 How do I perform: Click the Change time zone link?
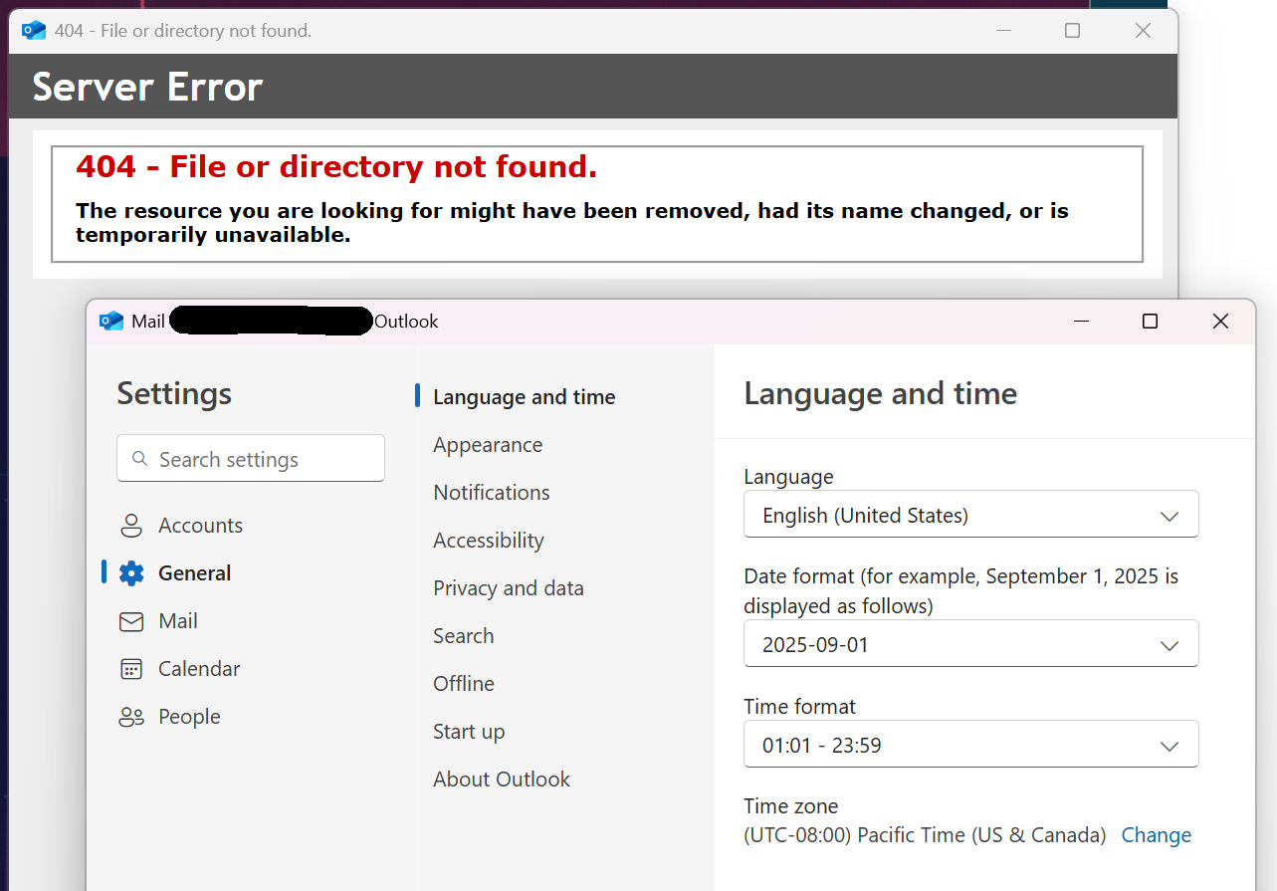(1156, 835)
